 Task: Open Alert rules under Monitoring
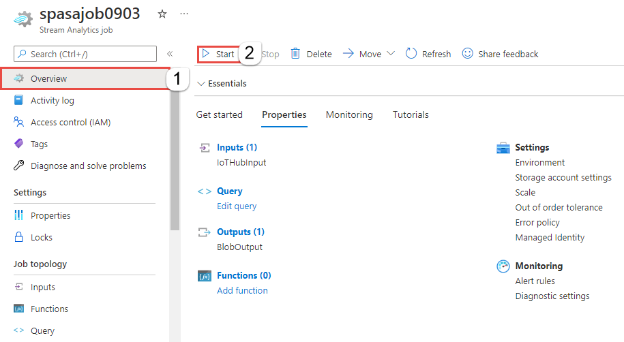(535, 281)
